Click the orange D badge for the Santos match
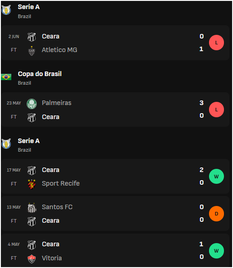The width and height of the screenshot is (233, 268). tap(216, 214)
